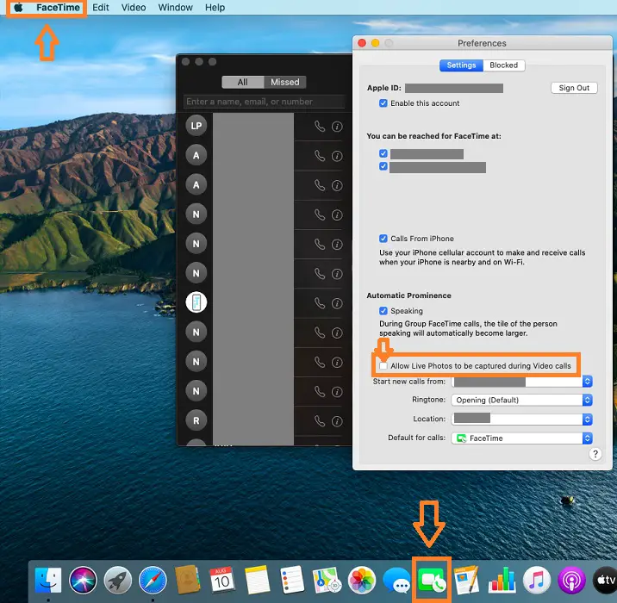Image resolution: width=617 pixels, height=603 pixels.
Task: Click the FaceTime icon in the Dock
Action: click(433, 580)
